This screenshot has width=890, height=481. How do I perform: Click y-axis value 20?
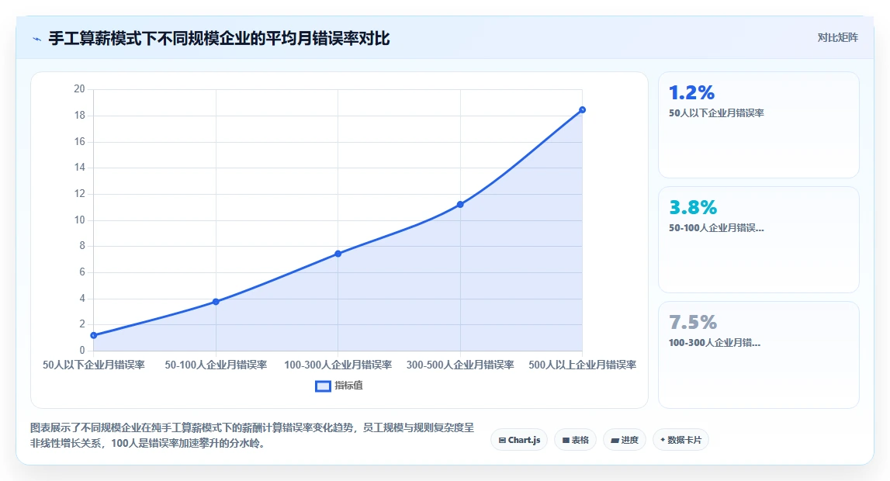click(x=79, y=89)
